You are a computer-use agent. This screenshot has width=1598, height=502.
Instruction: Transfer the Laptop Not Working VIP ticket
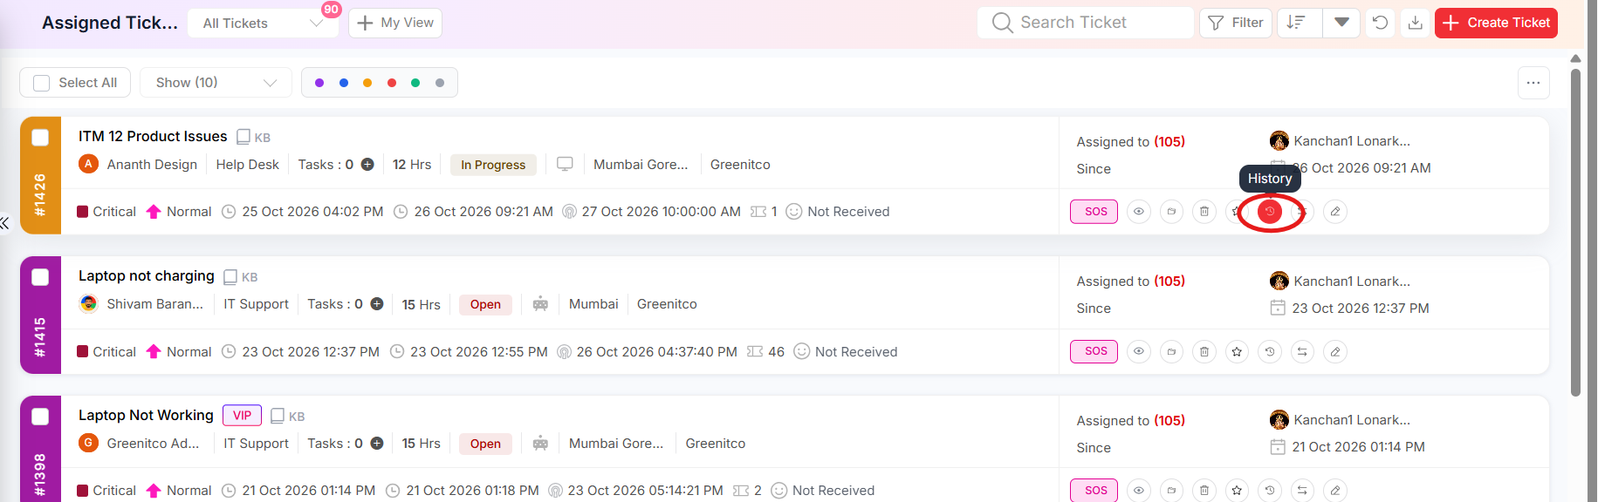click(1302, 491)
